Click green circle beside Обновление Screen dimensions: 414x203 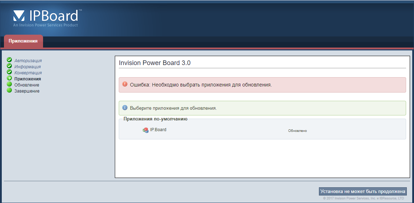(9, 84)
